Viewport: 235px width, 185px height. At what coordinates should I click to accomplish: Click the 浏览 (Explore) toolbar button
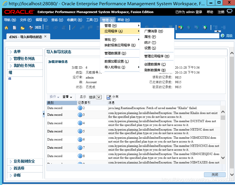click(x=35, y=27)
